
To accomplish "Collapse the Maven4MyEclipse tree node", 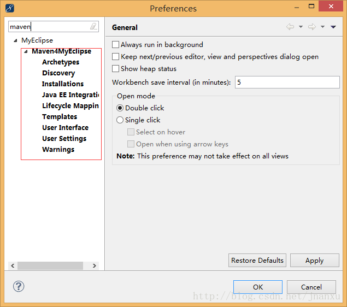I will tap(26, 51).
